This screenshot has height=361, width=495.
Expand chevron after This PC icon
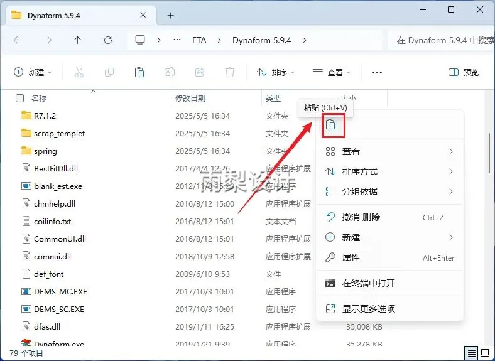point(159,40)
